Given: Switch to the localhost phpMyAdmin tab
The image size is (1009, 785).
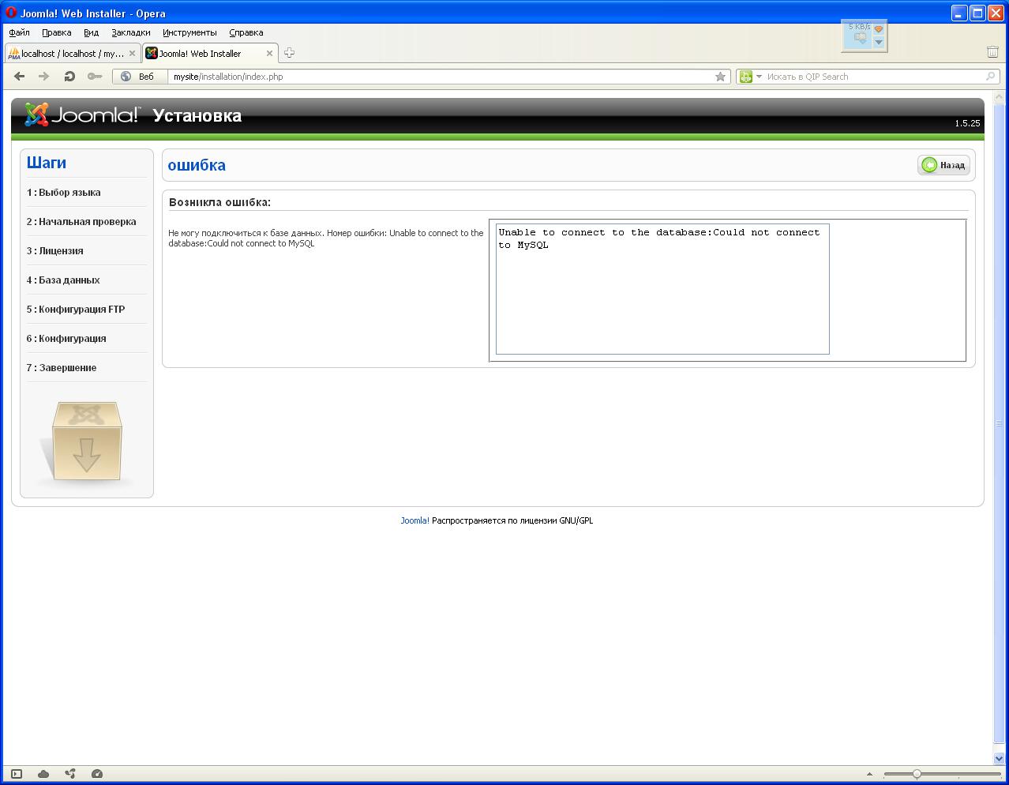Looking at the screenshot, I should coord(72,54).
